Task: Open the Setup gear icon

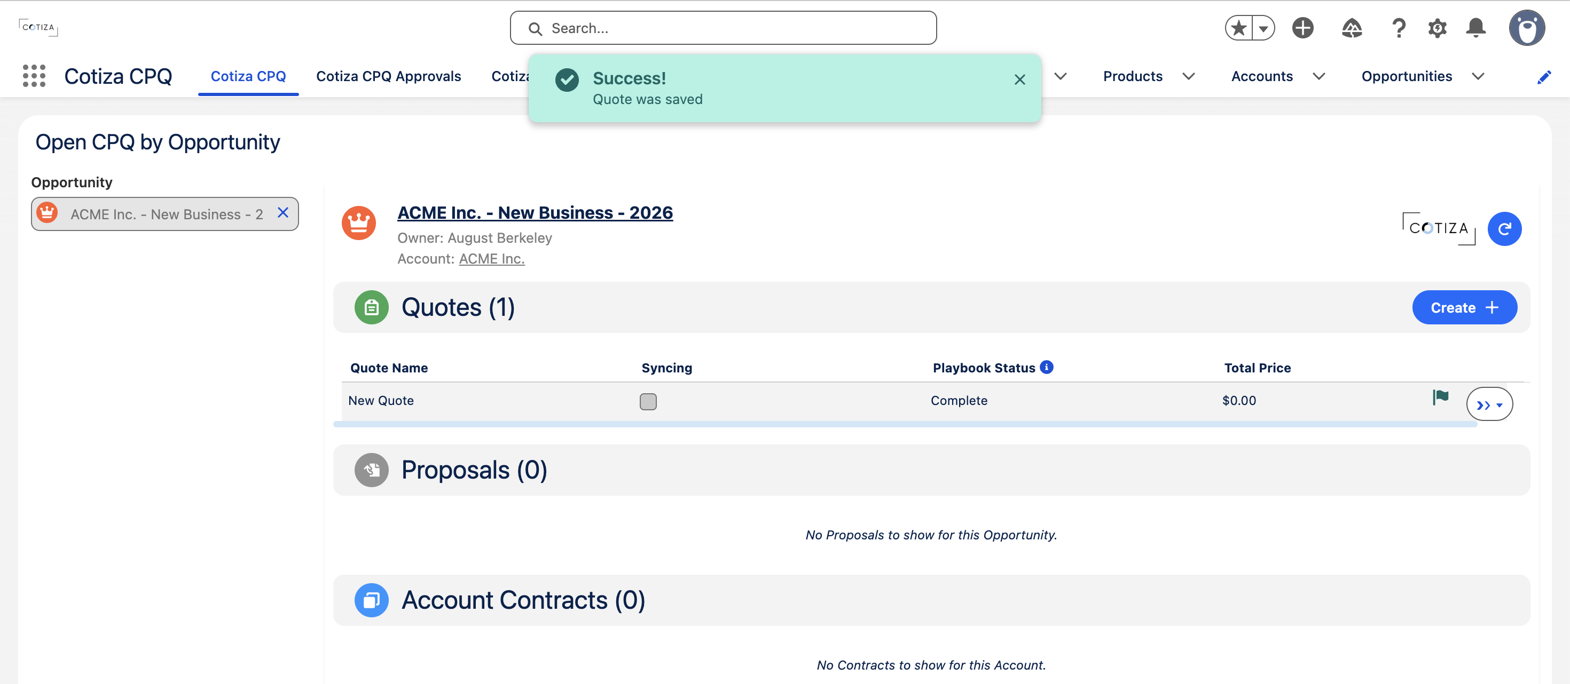Action: point(1437,28)
